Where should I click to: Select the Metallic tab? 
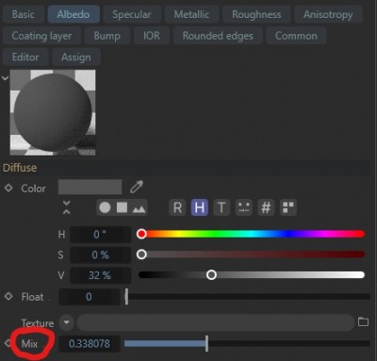pyautogui.click(x=191, y=14)
